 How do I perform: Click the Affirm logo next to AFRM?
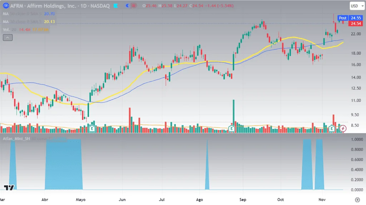6,6
